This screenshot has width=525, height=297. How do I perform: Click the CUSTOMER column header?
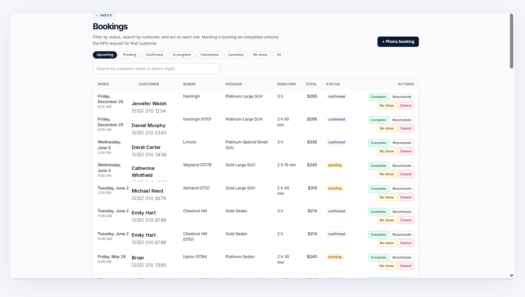(149, 84)
